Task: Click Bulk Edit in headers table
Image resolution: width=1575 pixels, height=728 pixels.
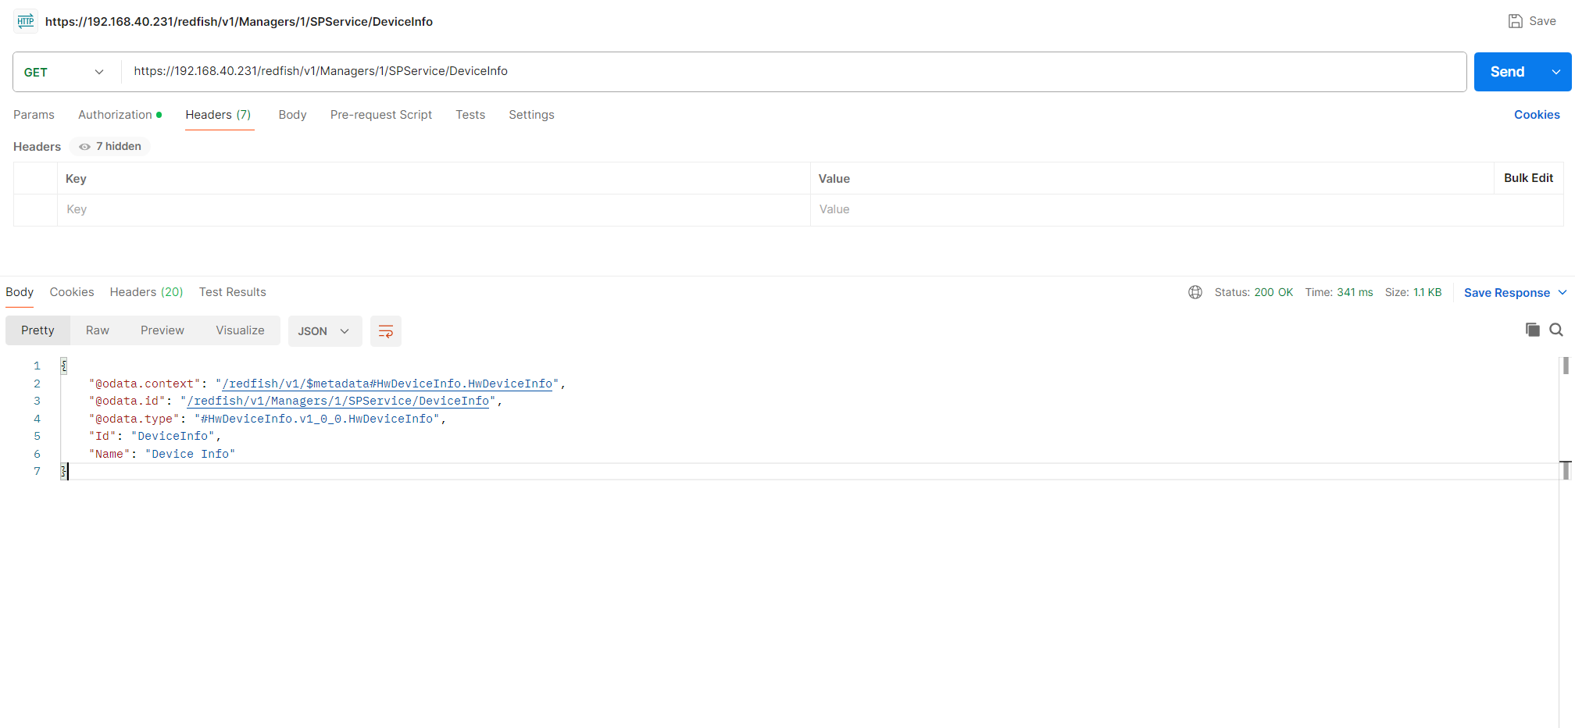Action: point(1527,178)
